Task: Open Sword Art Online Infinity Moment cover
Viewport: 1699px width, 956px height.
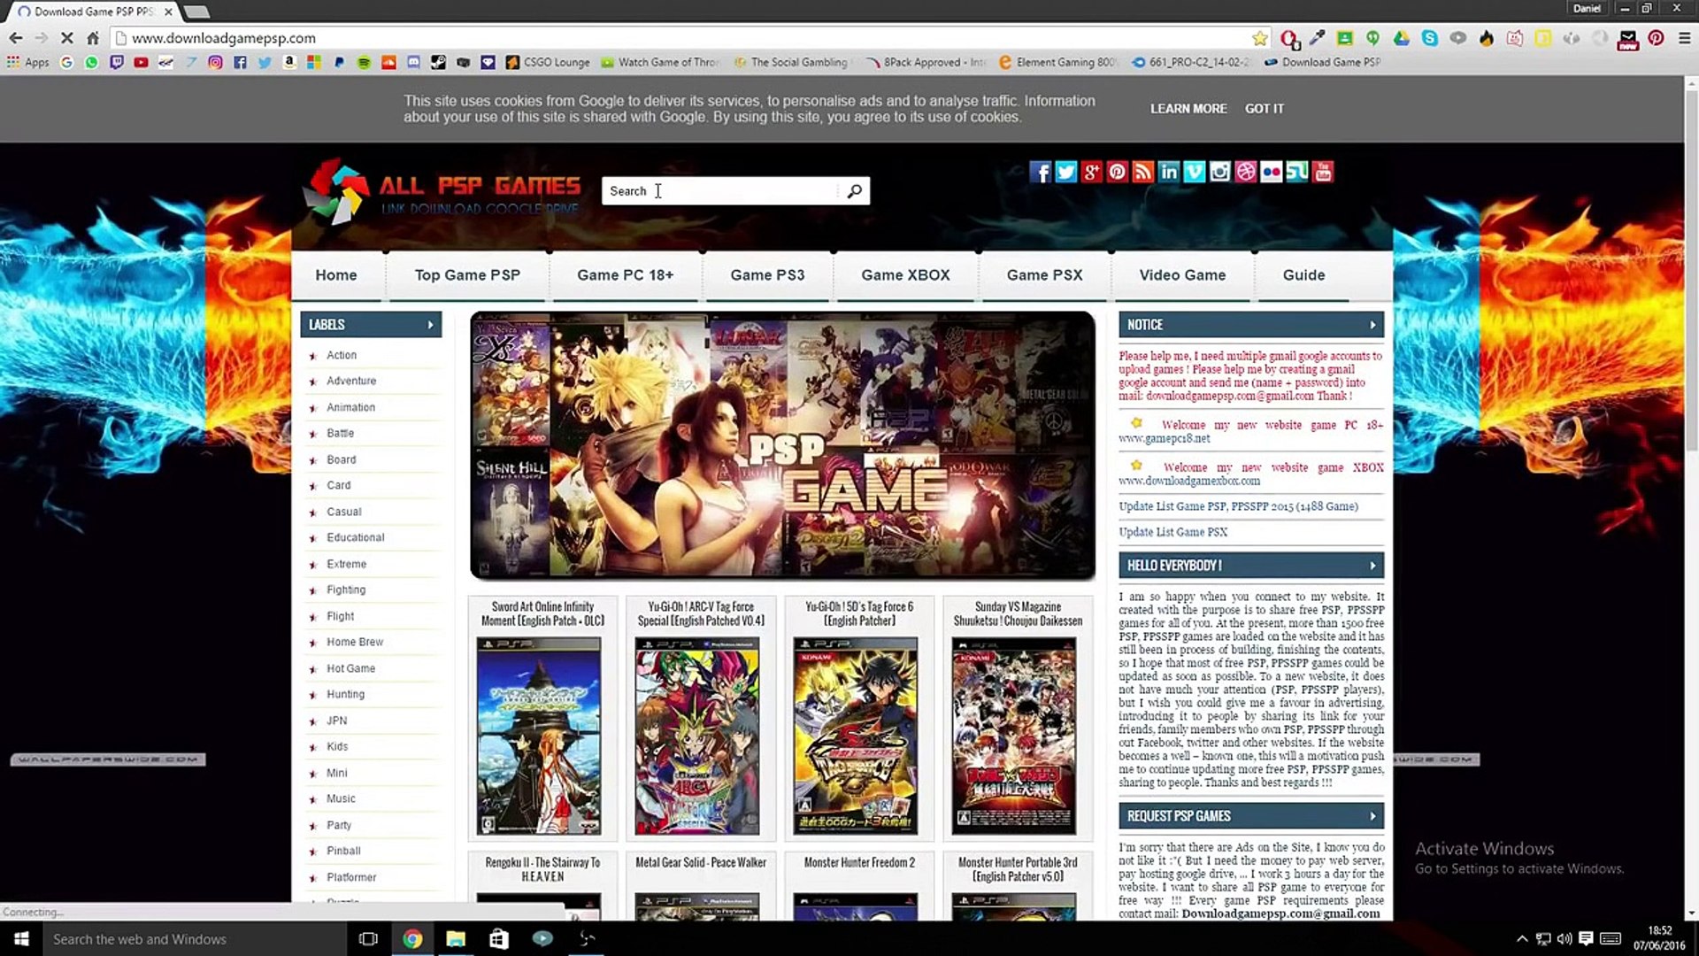Action: 539,736
